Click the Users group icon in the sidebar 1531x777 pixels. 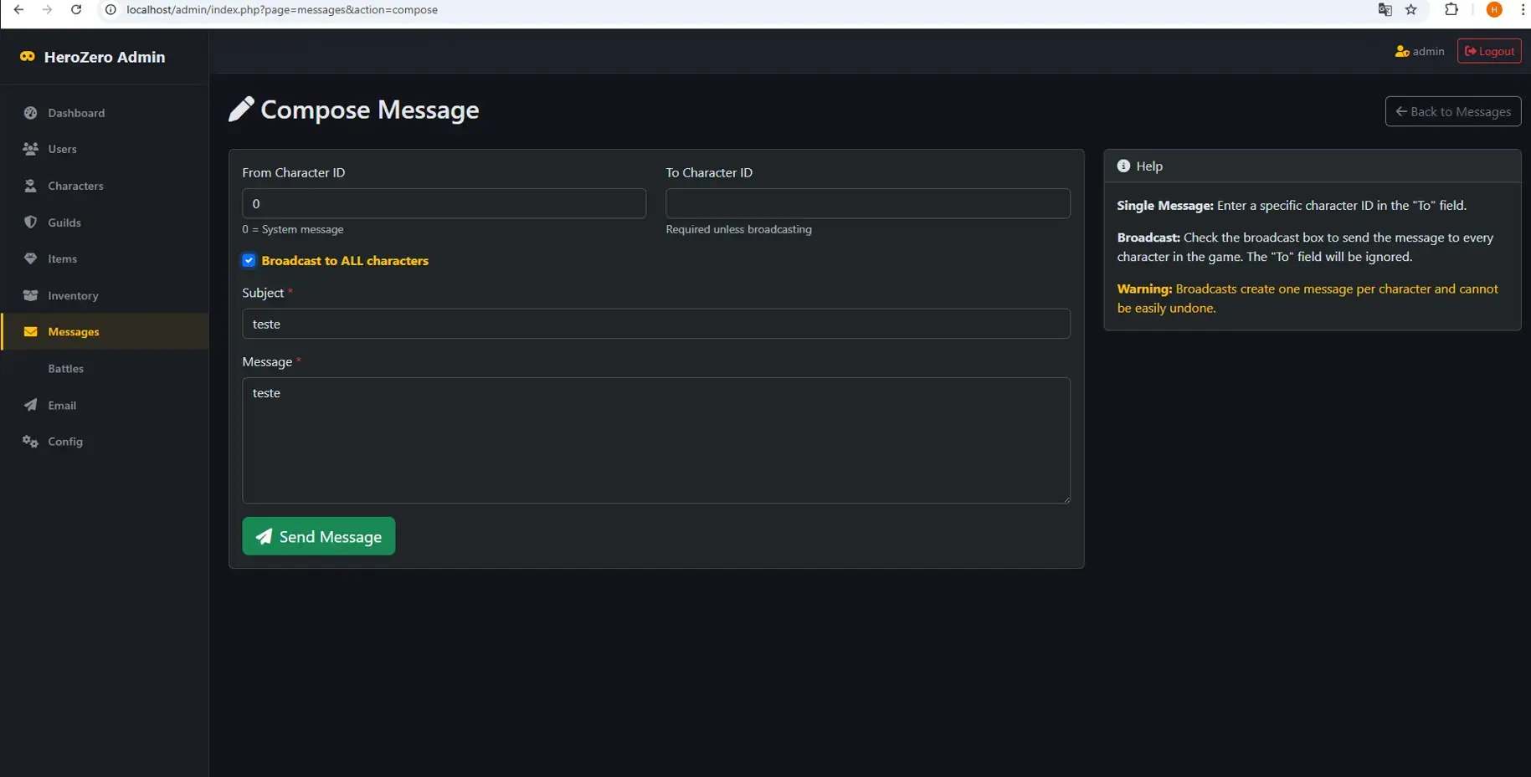(31, 149)
